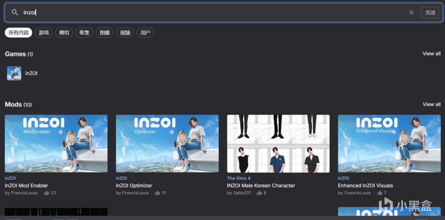
Task: Click the InZOI Optimizer title
Action: [x=134, y=186]
